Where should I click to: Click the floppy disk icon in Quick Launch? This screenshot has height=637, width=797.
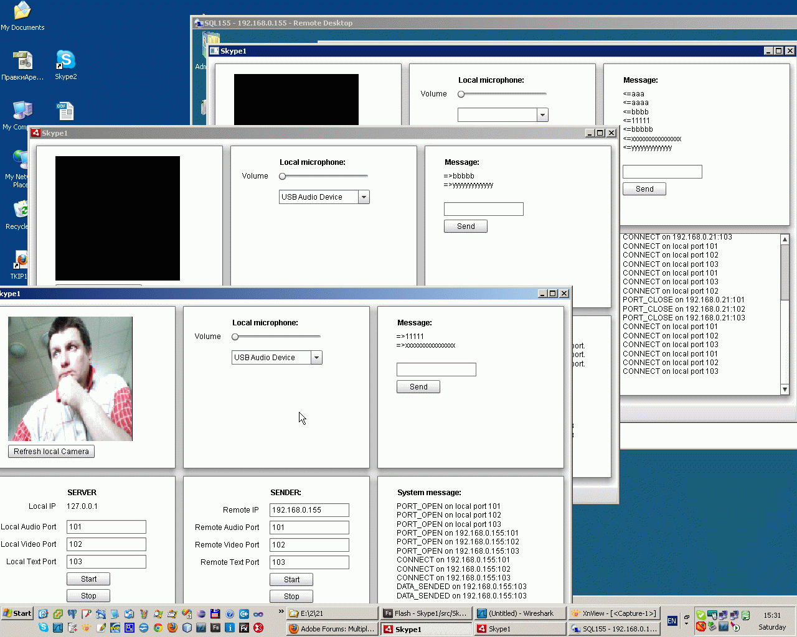(215, 614)
